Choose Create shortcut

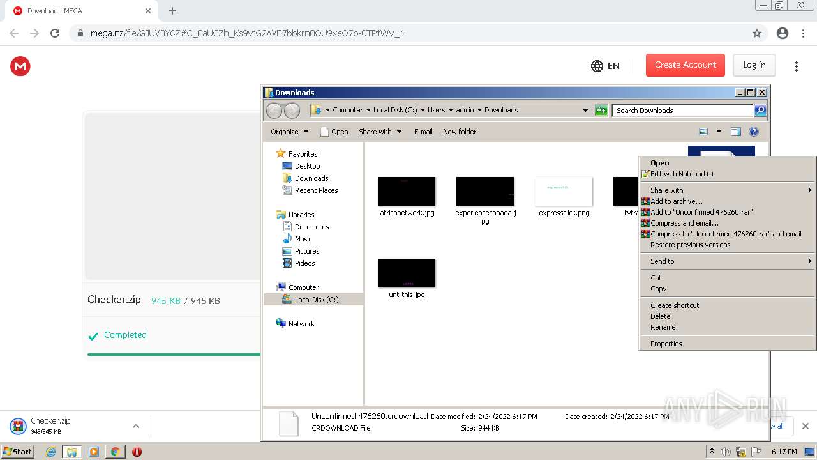tap(728, 305)
